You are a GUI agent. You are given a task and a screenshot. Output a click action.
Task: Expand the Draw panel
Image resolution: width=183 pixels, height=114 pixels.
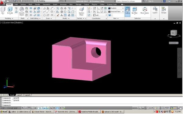click(49, 18)
